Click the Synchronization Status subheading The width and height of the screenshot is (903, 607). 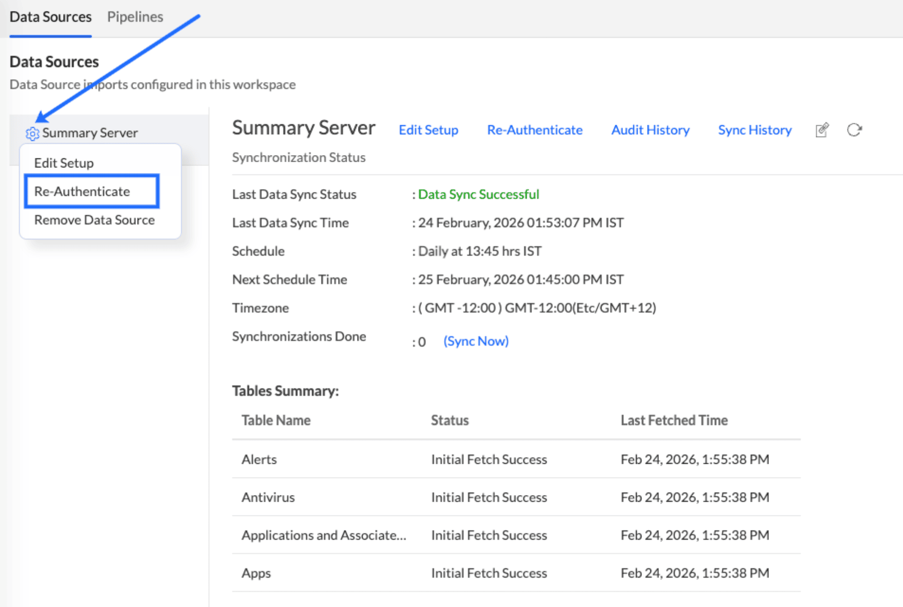tap(299, 157)
